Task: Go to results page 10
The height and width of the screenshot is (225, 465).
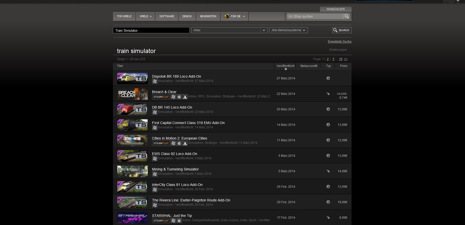Action: (341, 59)
